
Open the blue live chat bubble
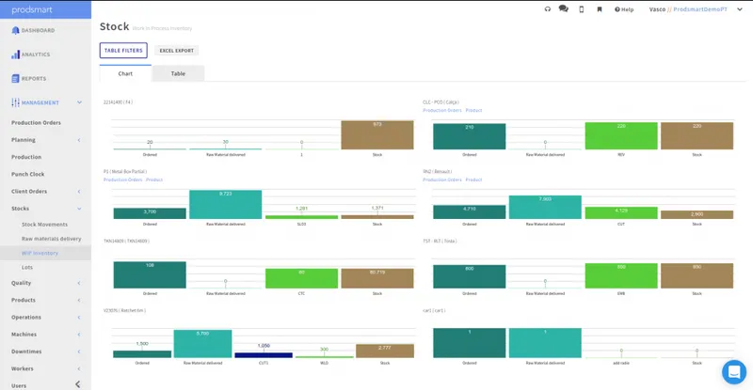(x=734, y=372)
